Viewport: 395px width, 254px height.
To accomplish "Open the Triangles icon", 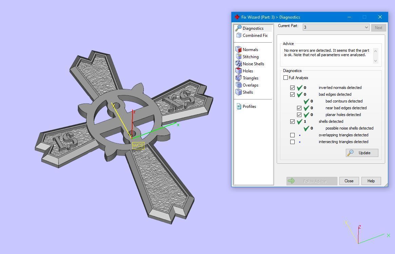I will [x=239, y=78].
